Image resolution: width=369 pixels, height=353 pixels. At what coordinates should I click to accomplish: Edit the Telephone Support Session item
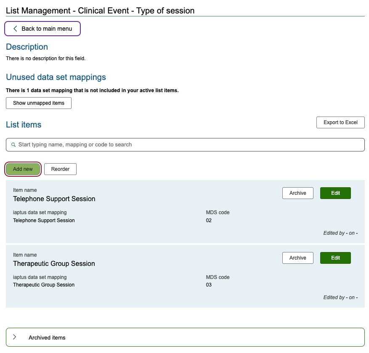(335, 193)
